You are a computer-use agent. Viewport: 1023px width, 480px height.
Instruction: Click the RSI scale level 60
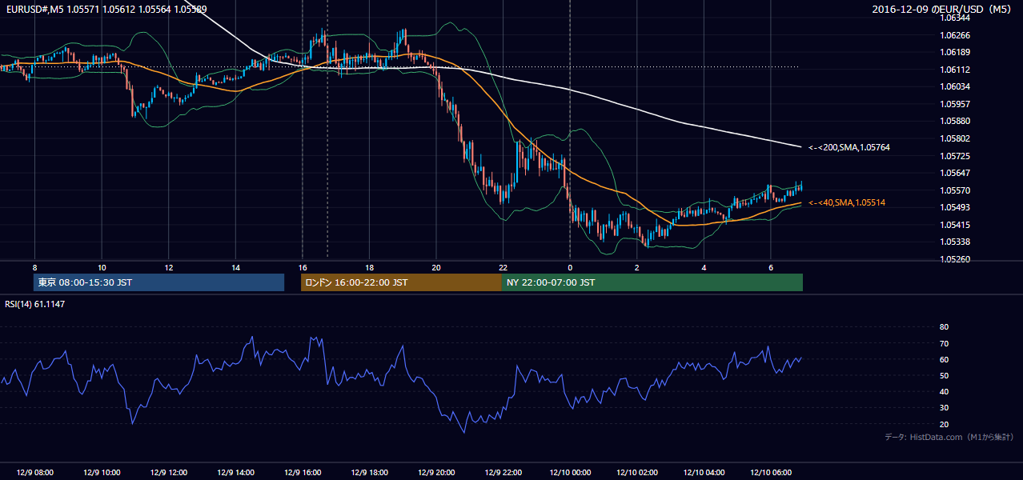click(944, 359)
